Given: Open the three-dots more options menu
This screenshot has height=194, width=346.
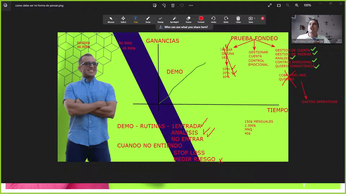Looking at the screenshot, I should tap(191, 5).
